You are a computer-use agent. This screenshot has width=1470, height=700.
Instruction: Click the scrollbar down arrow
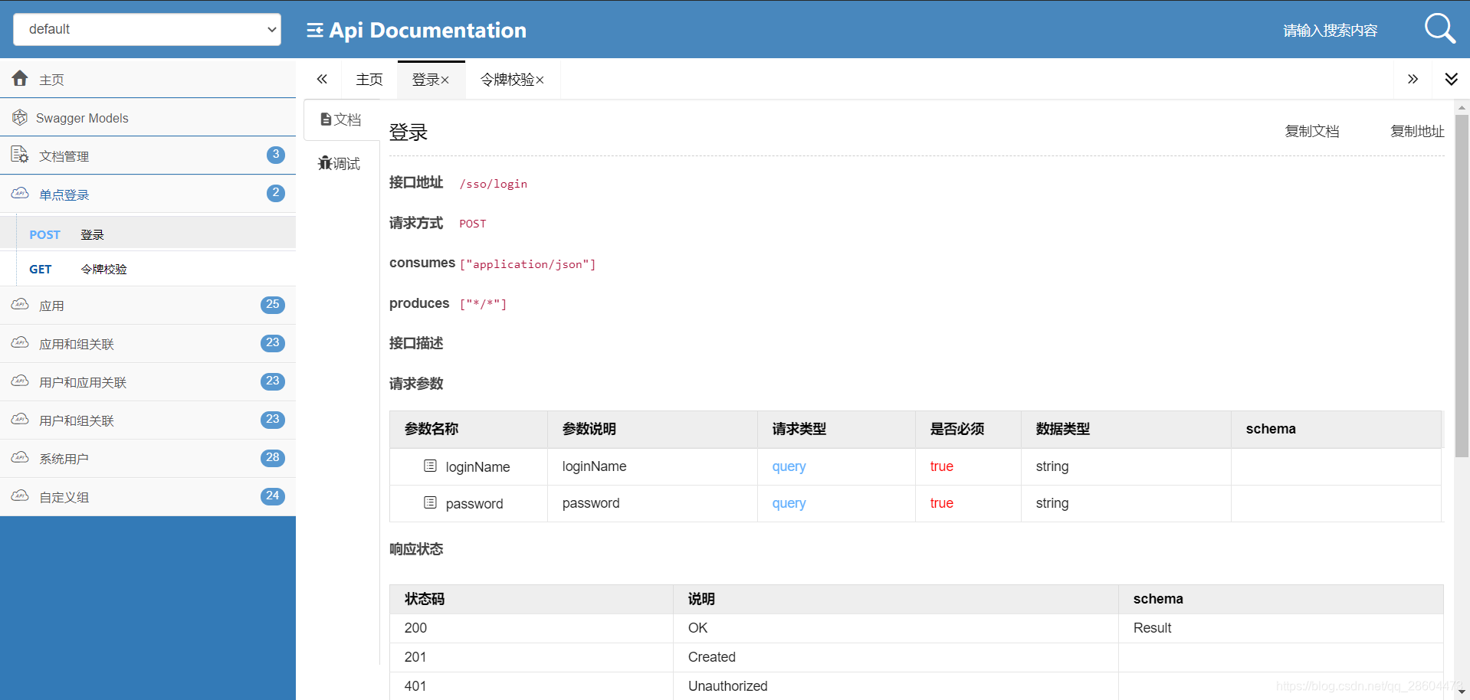coord(1462,692)
